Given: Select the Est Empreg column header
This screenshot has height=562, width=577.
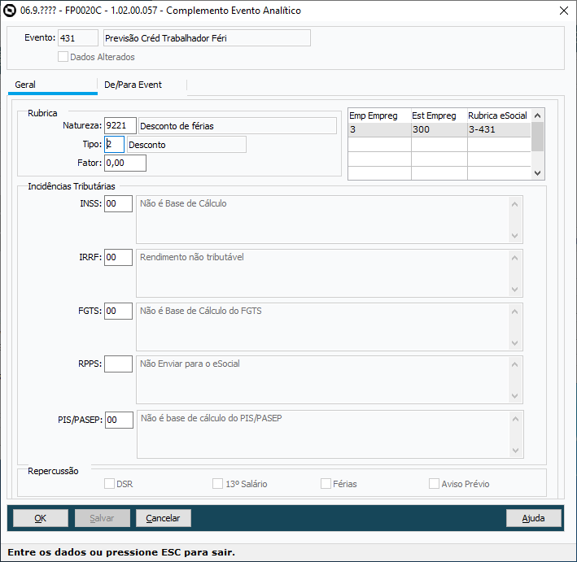Looking at the screenshot, I should pyautogui.click(x=439, y=115).
